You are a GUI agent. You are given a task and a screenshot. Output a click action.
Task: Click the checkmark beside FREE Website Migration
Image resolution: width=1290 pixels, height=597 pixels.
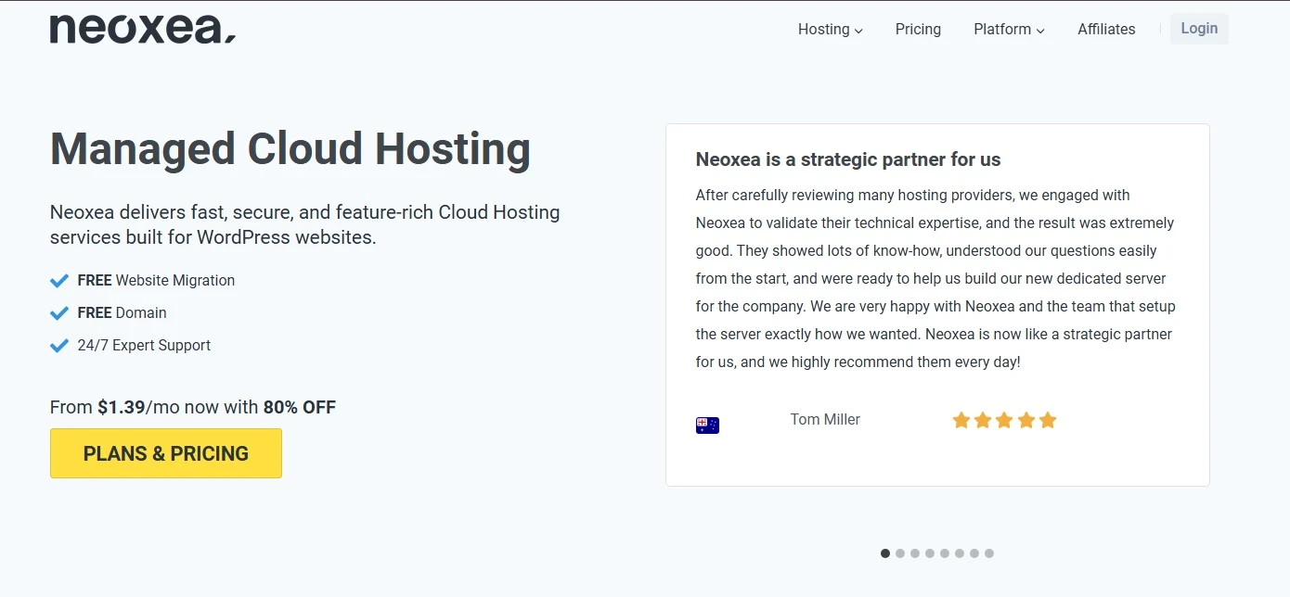click(x=59, y=280)
